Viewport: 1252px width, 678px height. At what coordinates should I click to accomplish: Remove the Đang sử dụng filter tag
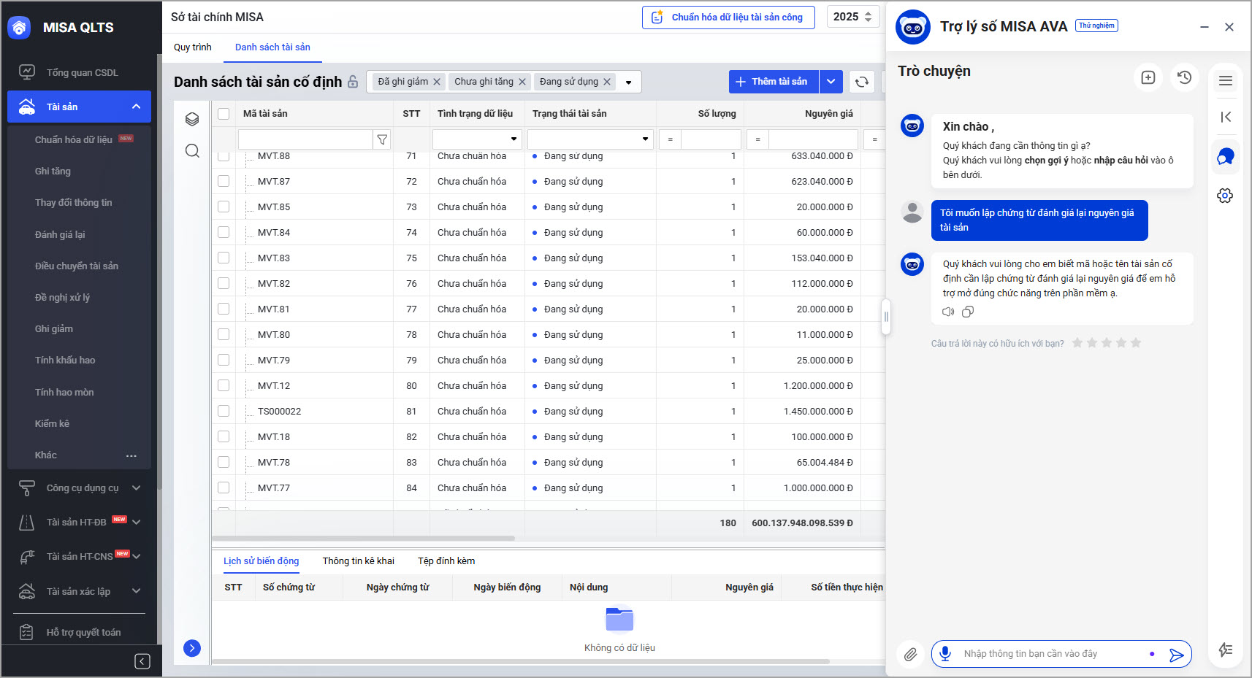606,82
